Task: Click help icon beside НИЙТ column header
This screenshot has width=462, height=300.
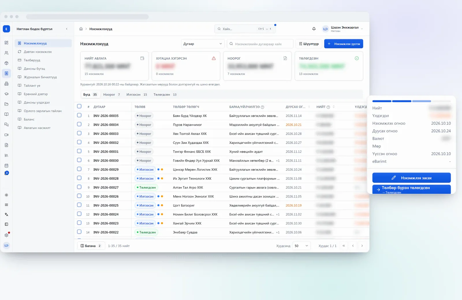Action: click(328, 107)
